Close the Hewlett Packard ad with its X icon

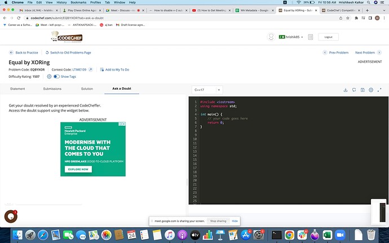click(124, 124)
